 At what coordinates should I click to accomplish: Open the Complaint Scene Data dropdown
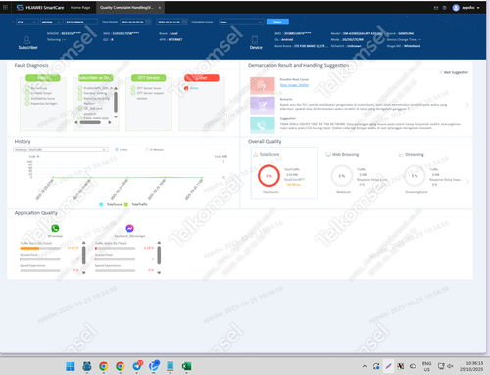click(x=241, y=22)
